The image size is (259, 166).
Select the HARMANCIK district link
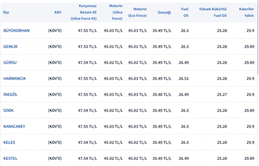(15, 78)
